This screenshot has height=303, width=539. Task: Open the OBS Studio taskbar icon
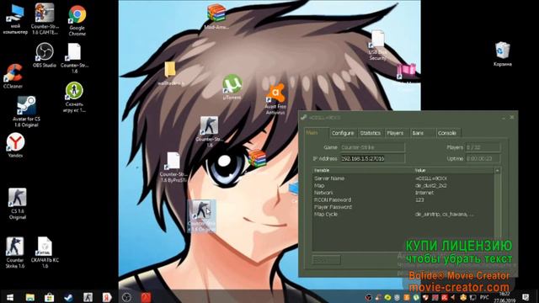(126, 297)
